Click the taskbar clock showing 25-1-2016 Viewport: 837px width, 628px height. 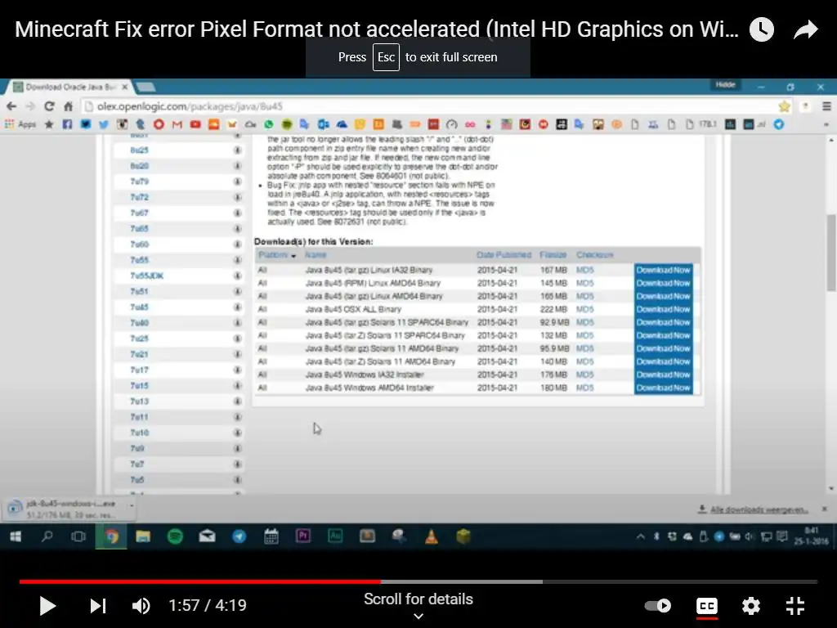[x=812, y=536]
